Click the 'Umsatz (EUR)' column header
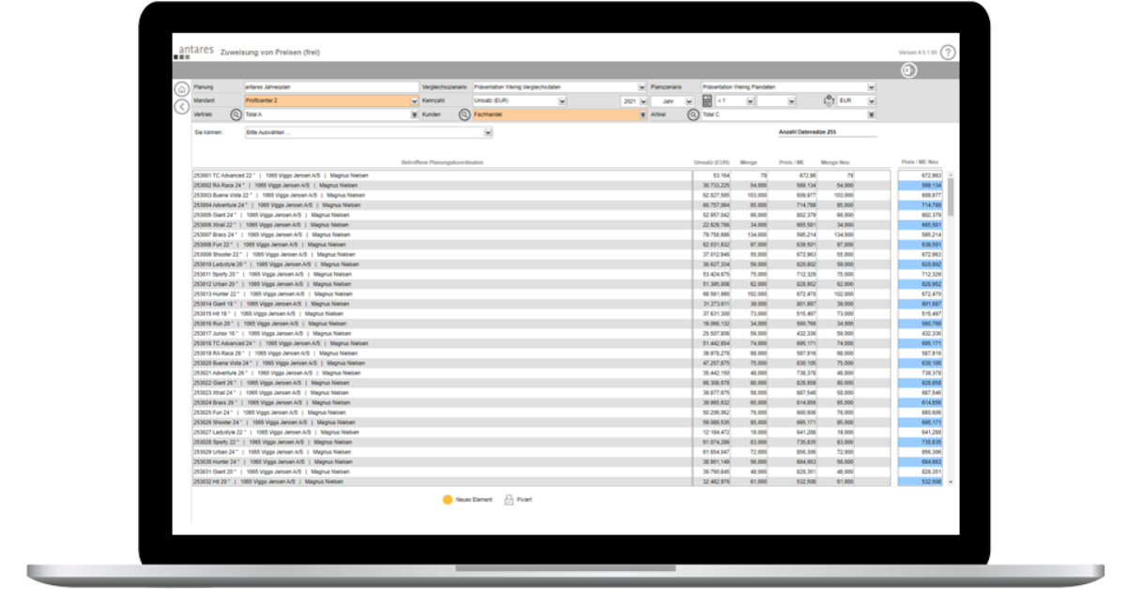This screenshot has height=589, width=1126. (711, 162)
